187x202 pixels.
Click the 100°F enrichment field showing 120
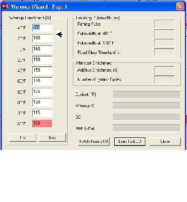pyautogui.click(x=42, y=103)
